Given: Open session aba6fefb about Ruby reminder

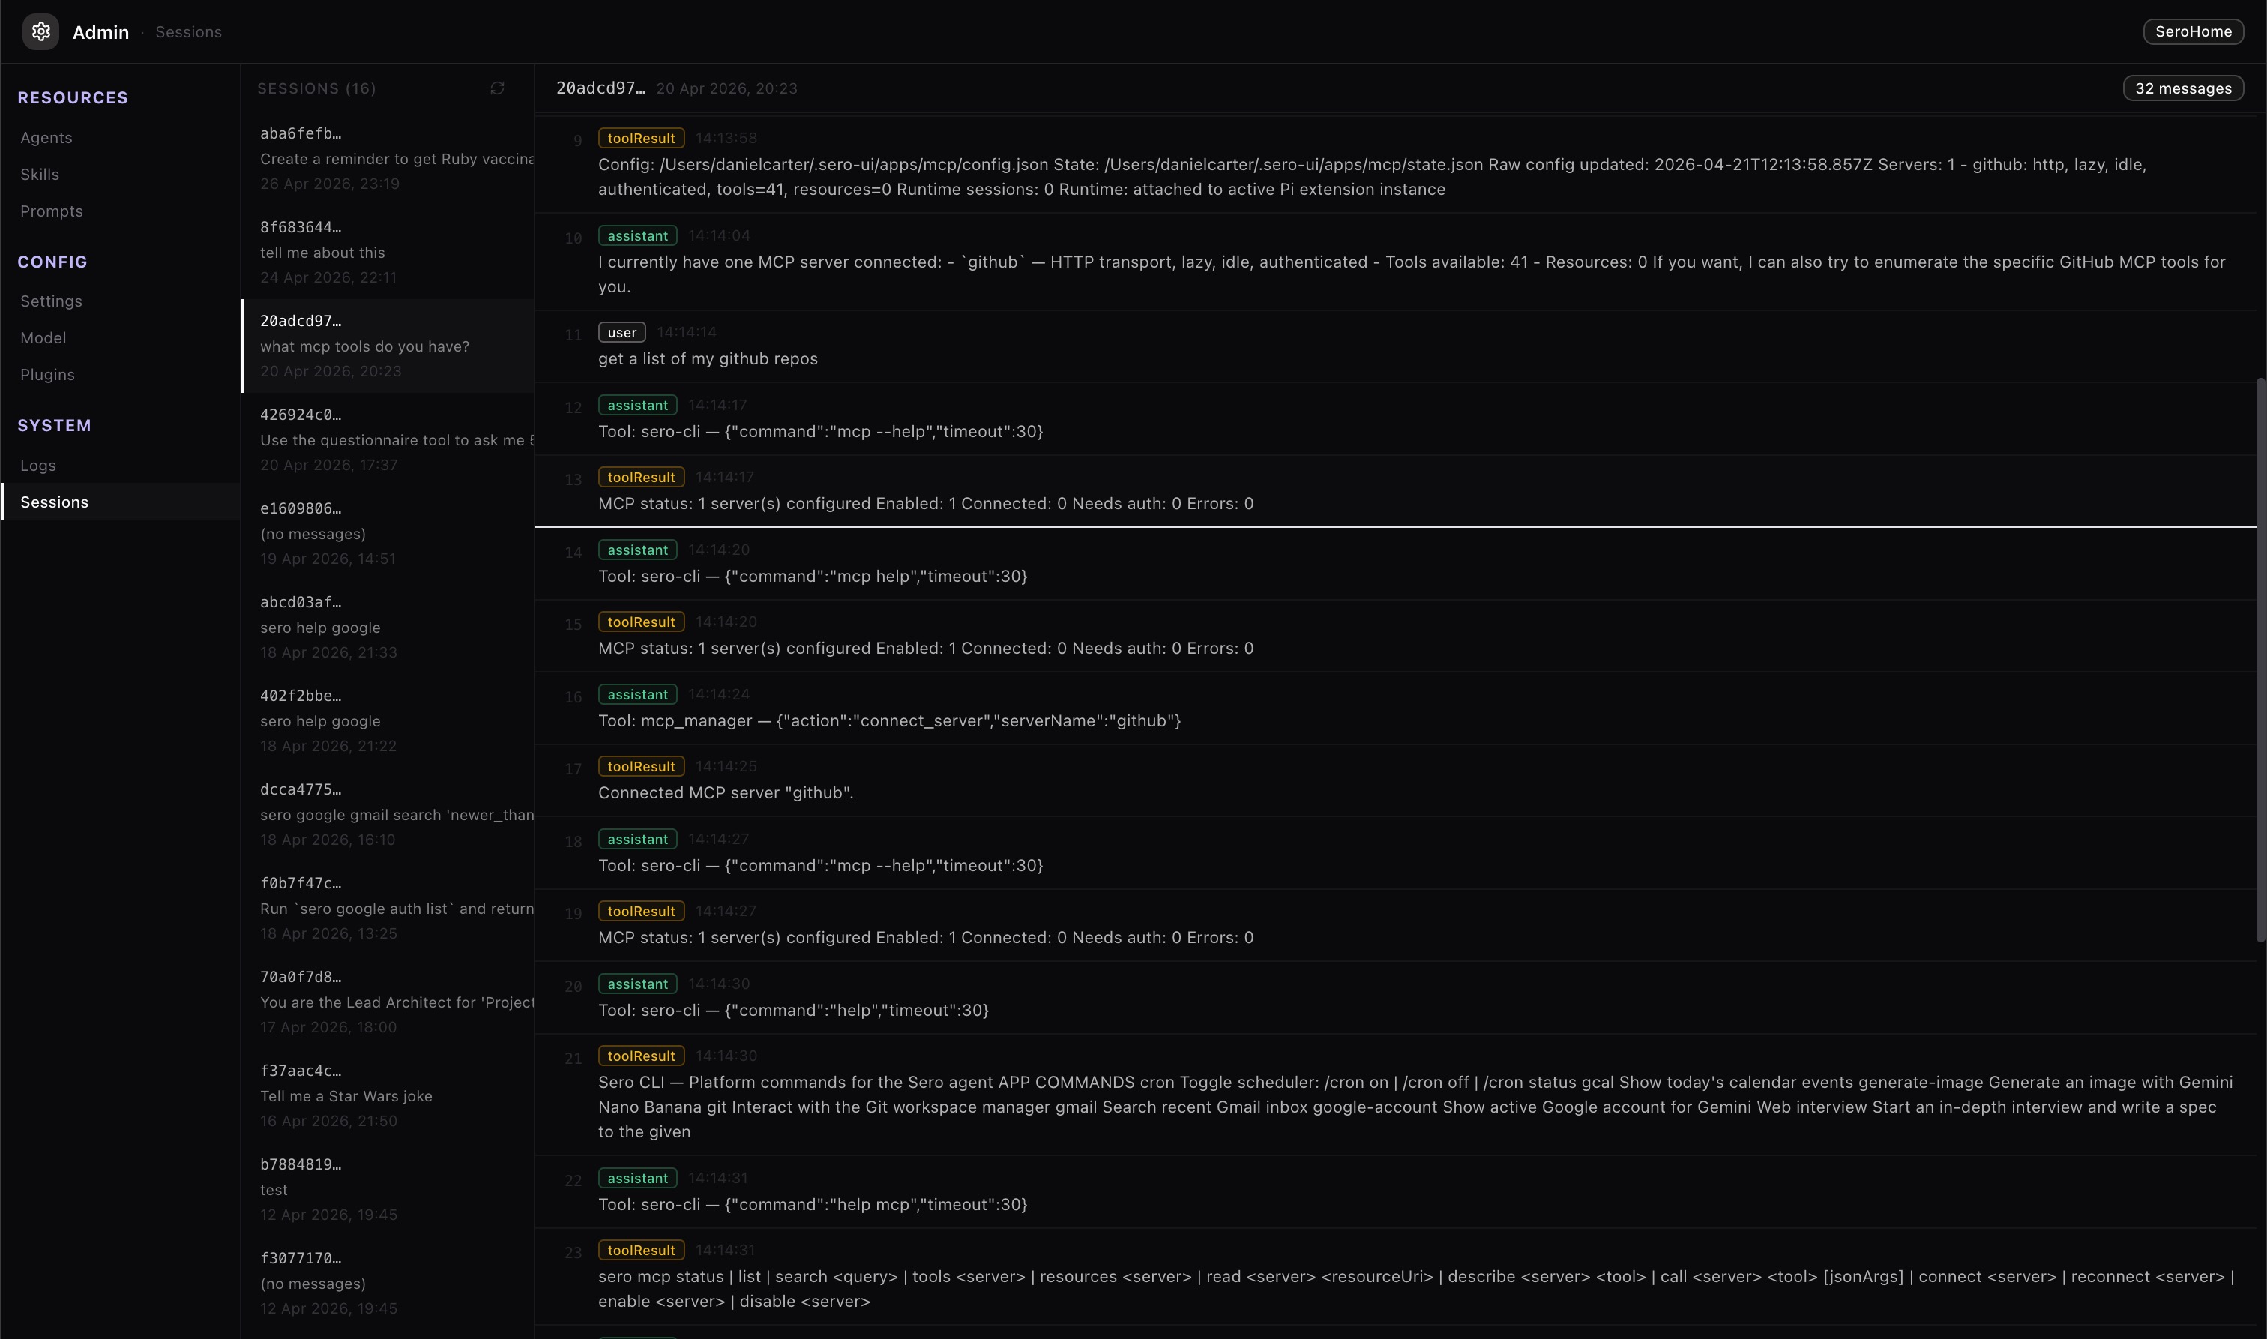Looking at the screenshot, I should [x=388, y=158].
